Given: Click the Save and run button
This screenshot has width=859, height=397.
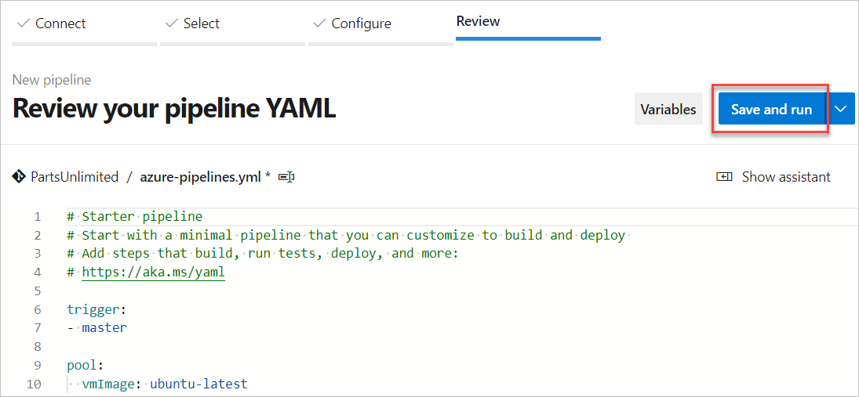Looking at the screenshot, I should 771,109.
